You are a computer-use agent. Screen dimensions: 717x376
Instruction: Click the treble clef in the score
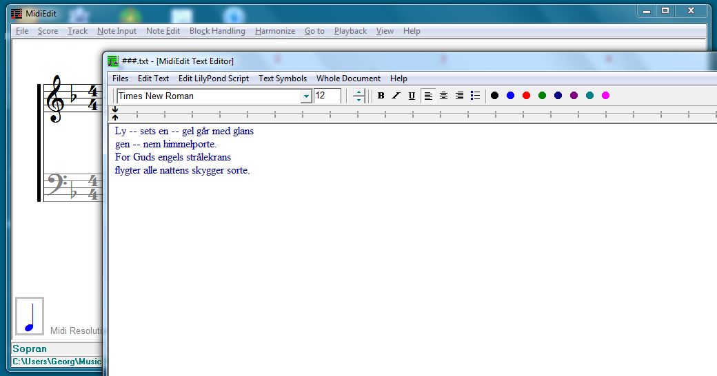57,99
